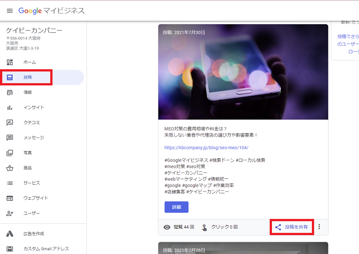Click the smartphone post image
359x254 pixels.
click(x=243, y=72)
